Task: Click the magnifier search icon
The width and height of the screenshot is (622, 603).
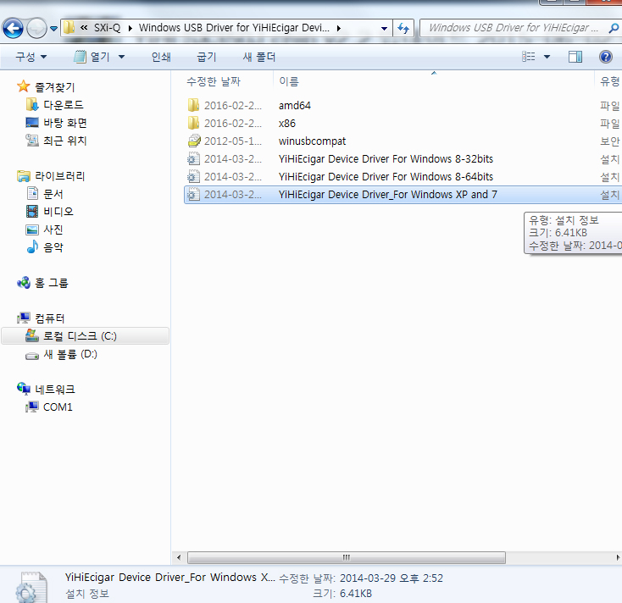Action: click(x=614, y=28)
